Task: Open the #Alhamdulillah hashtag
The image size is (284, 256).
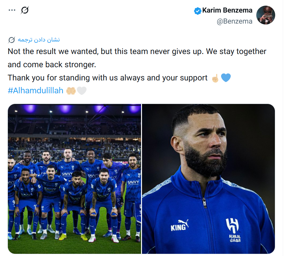Action: pyautogui.click(x=36, y=91)
